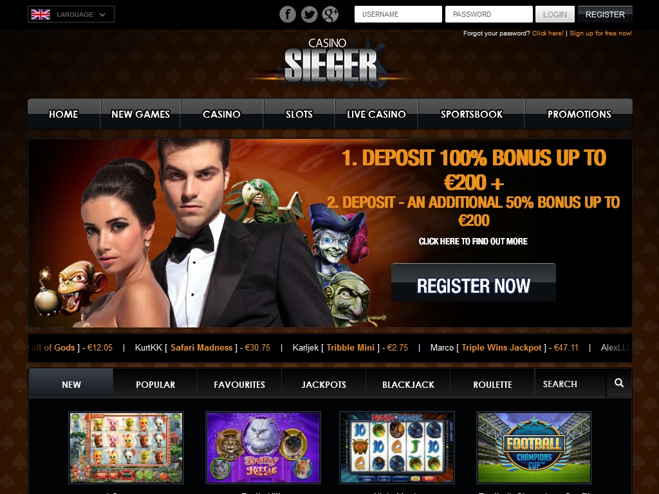Open 'Sign up for free now!' link
Viewport: 659px width, 494px height.
tap(600, 33)
